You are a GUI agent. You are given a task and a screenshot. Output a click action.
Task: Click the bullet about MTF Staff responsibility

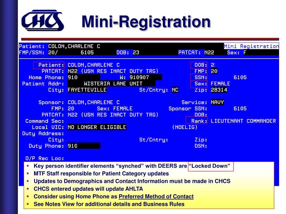[101, 174]
